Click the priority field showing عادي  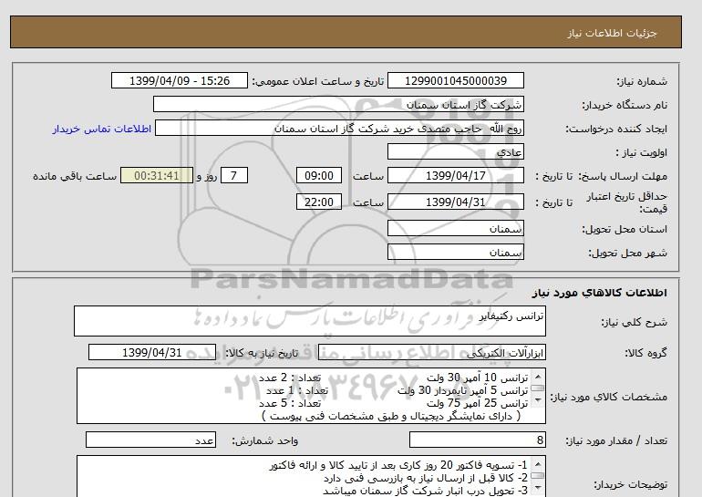pos(455,151)
